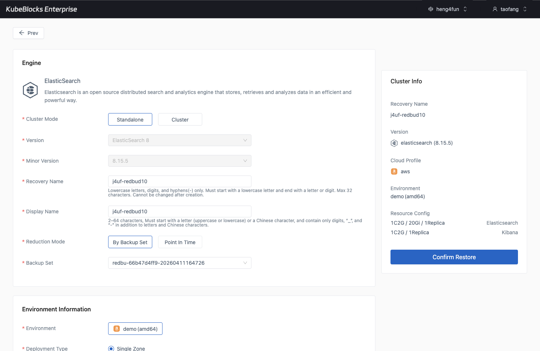This screenshot has height=351, width=540.
Task: Click the Environment Information heading
Action: coord(57,309)
